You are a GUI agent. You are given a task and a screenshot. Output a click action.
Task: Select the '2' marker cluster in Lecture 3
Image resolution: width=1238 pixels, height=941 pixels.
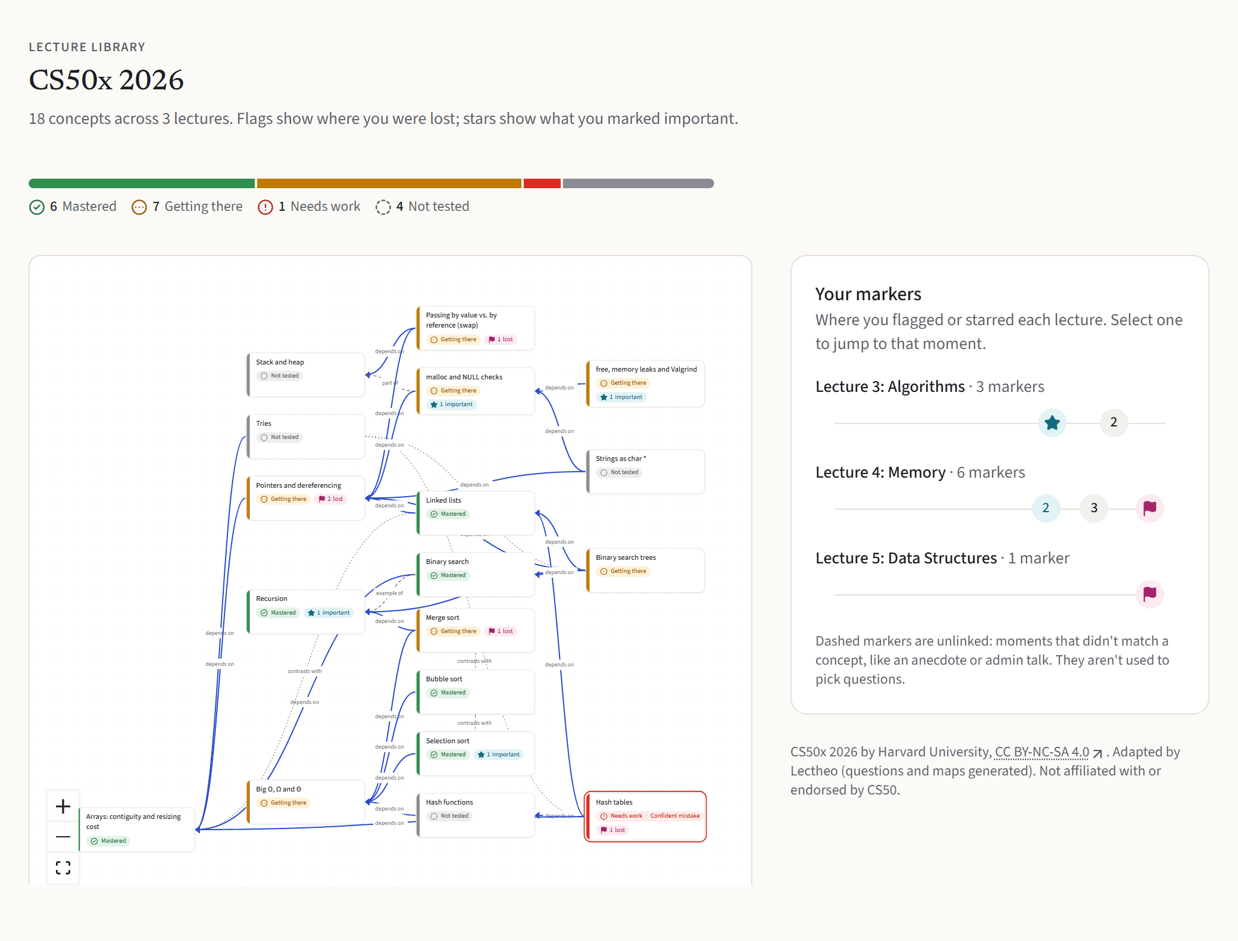(x=1114, y=423)
